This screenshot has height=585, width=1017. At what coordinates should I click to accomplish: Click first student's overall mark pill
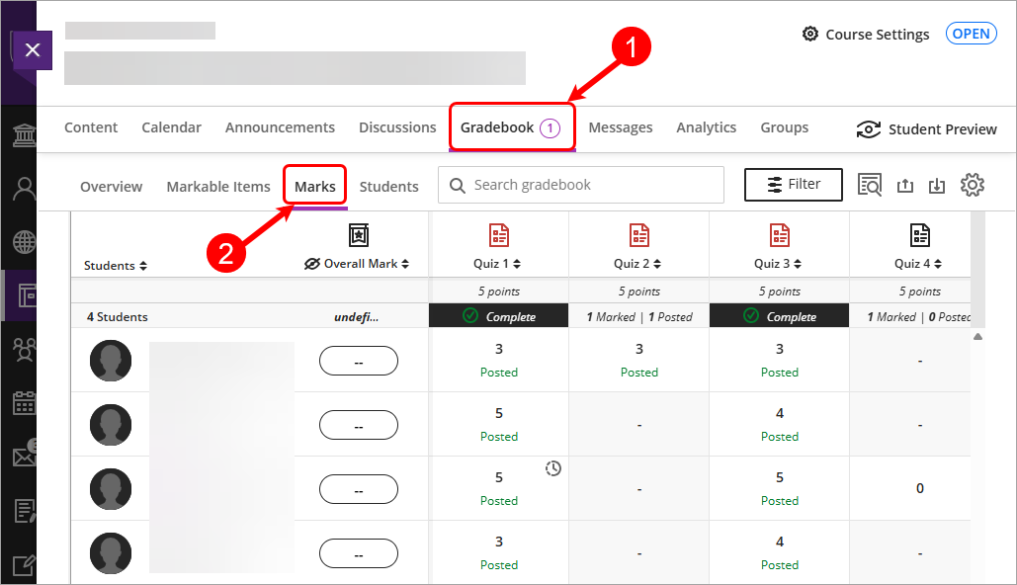coord(359,361)
